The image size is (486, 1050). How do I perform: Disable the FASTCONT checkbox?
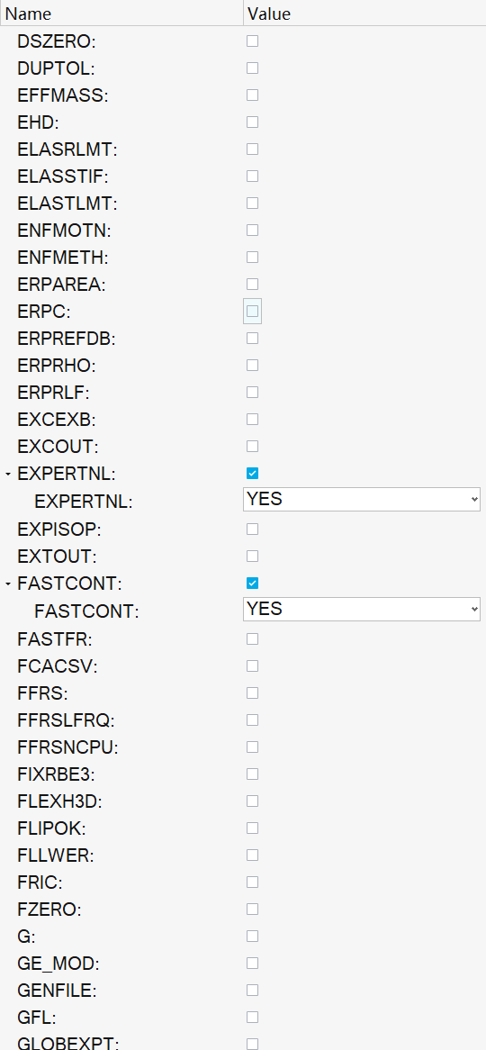point(252,584)
